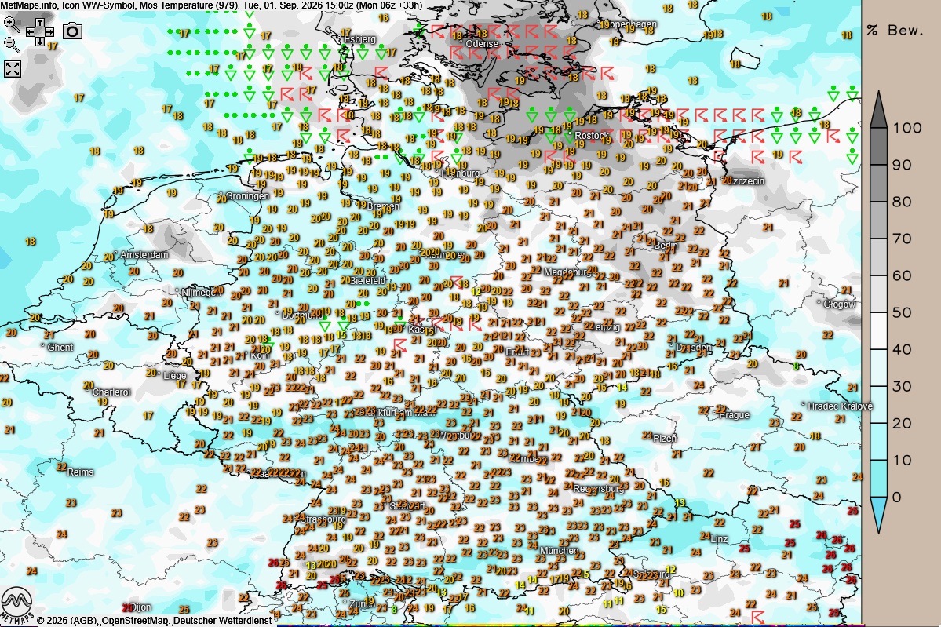This screenshot has height=627, width=941.
Task: Click the Szczecin city label
Action: (x=747, y=181)
